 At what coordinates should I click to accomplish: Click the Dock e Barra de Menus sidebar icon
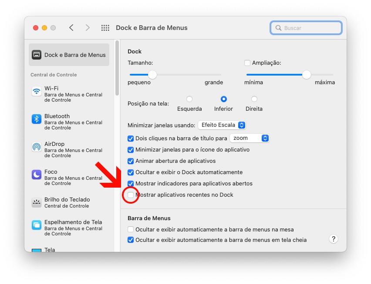[37, 55]
